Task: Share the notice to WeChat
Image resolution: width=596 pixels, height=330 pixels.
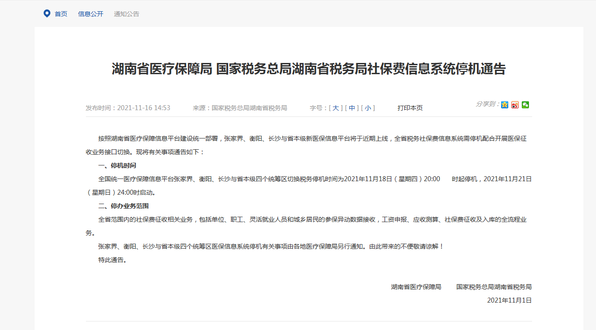Action: point(525,105)
